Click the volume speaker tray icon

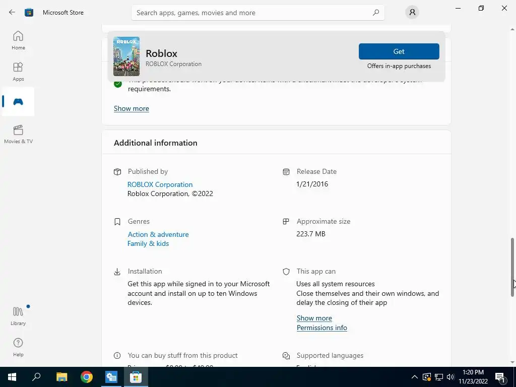[450, 377]
